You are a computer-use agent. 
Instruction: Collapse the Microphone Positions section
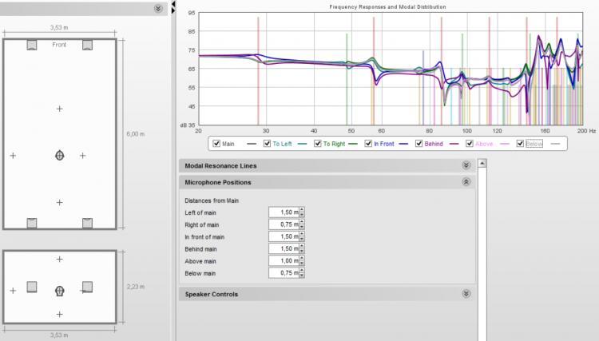(x=466, y=182)
